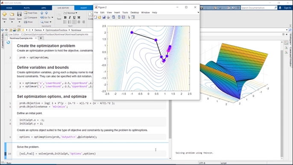Image resolution: width=293 pixels, height=165 pixels.
Task: Add a new editor tab with plus button
Action: (41, 38)
